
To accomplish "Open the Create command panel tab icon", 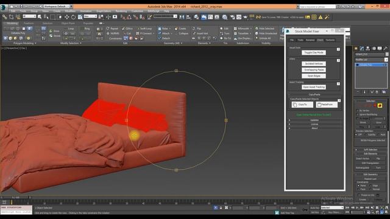I will coord(356,49).
